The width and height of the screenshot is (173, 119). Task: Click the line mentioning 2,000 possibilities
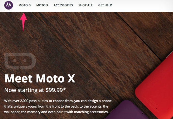(x=58, y=101)
